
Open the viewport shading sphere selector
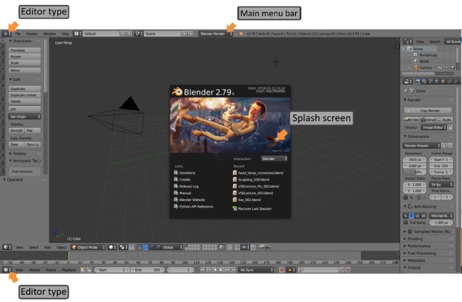112,247
